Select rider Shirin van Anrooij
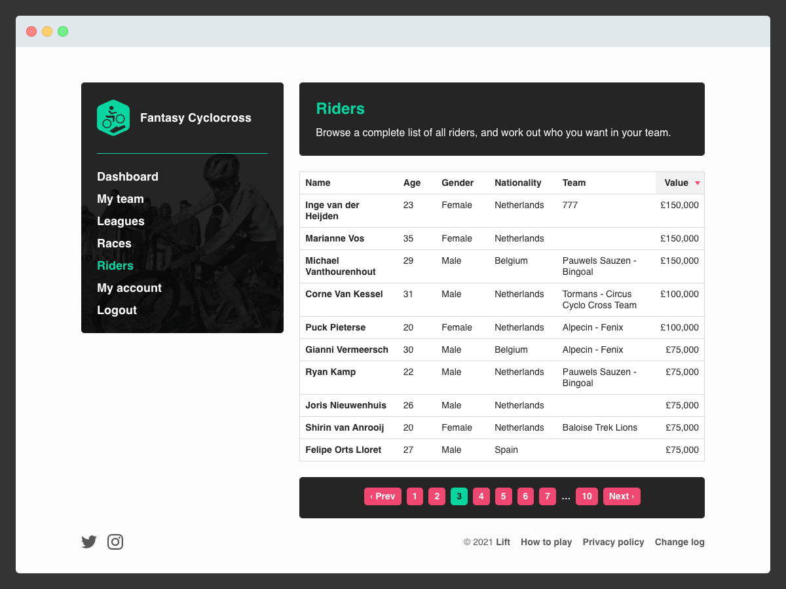 click(345, 427)
